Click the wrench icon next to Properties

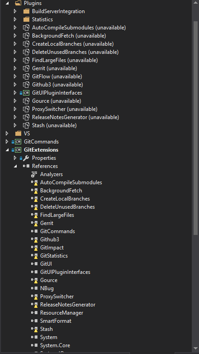pos(26,158)
